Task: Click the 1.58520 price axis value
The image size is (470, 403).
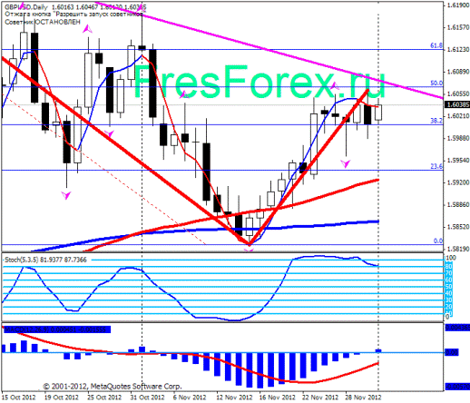Action: click(458, 227)
